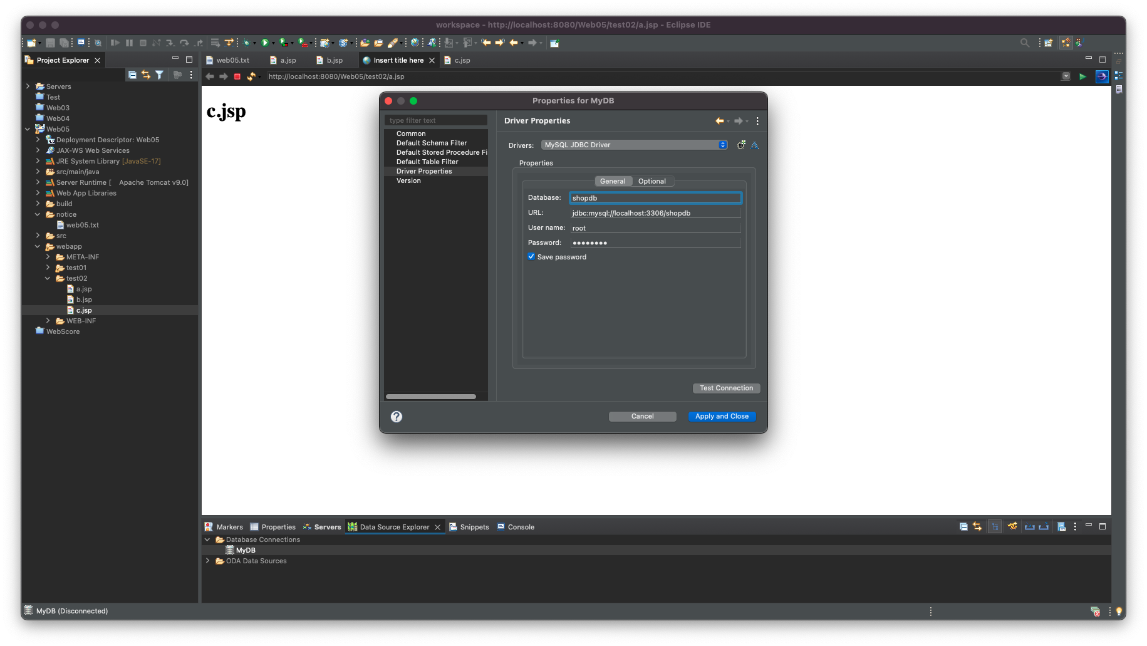
Task: Expand the ODA Data Sources node
Action: [x=208, y=561]
